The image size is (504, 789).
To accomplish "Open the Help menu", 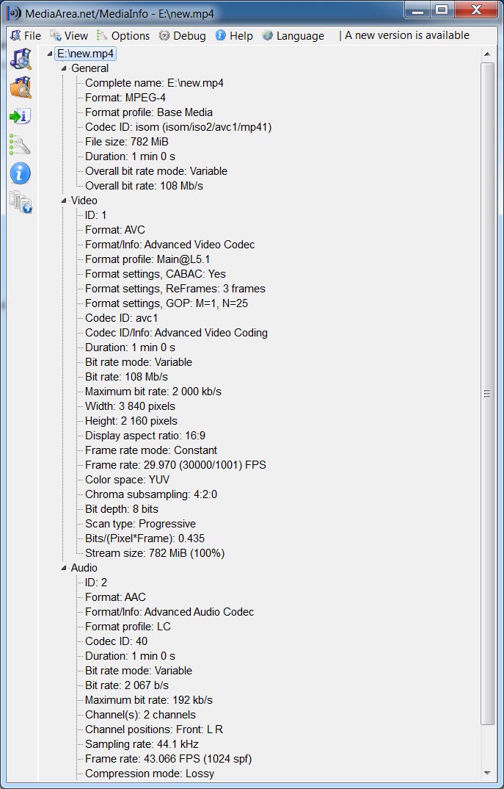I will coord(234,36).
